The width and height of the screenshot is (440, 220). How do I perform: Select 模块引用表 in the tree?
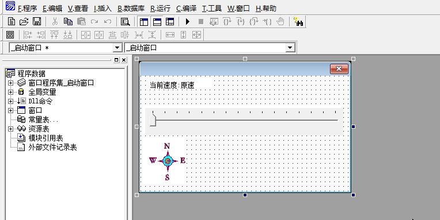[45, 138]
